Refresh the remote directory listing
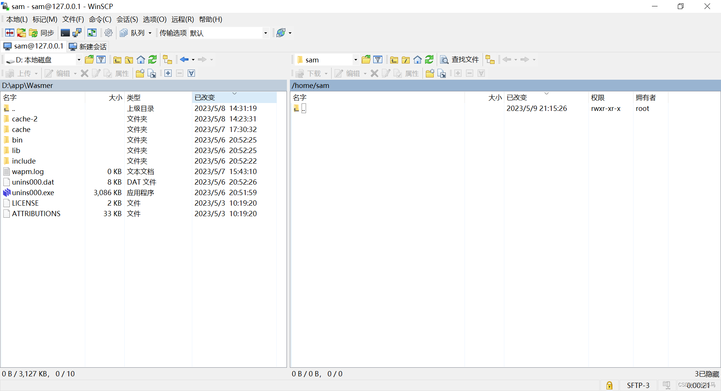721x391 pixels. tap(429, 60)
